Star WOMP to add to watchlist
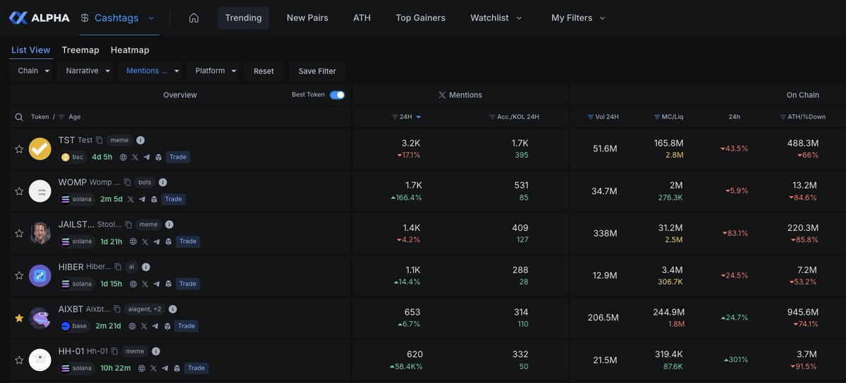 coord(19,191)
